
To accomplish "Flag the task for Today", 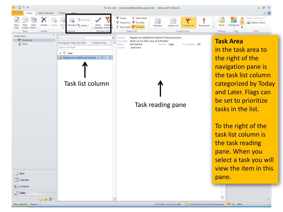I will coord(121,18).
